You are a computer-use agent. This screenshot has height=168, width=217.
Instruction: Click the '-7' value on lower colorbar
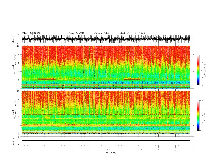(x=202, y=130)
